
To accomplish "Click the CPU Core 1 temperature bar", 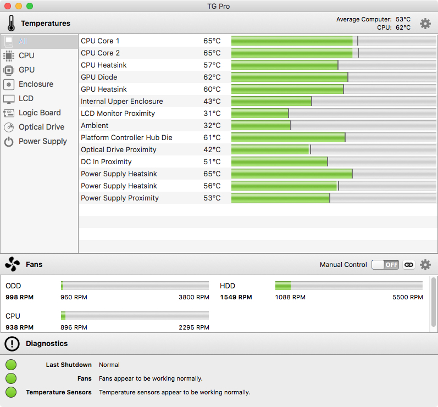I will click(334, 41).
